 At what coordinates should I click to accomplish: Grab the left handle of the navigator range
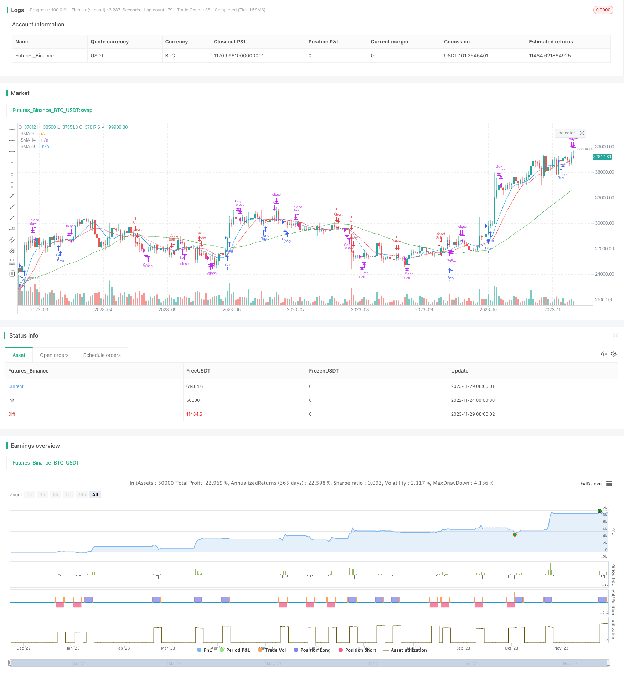click(10, 663)
